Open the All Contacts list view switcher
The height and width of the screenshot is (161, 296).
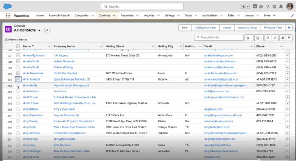(x=39, y=30)
